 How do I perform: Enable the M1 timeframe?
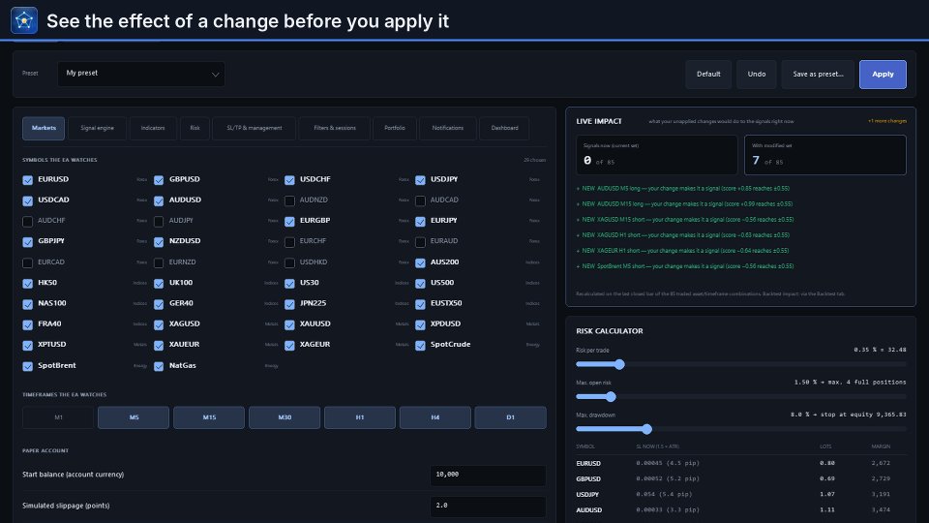tap(58, 417)
